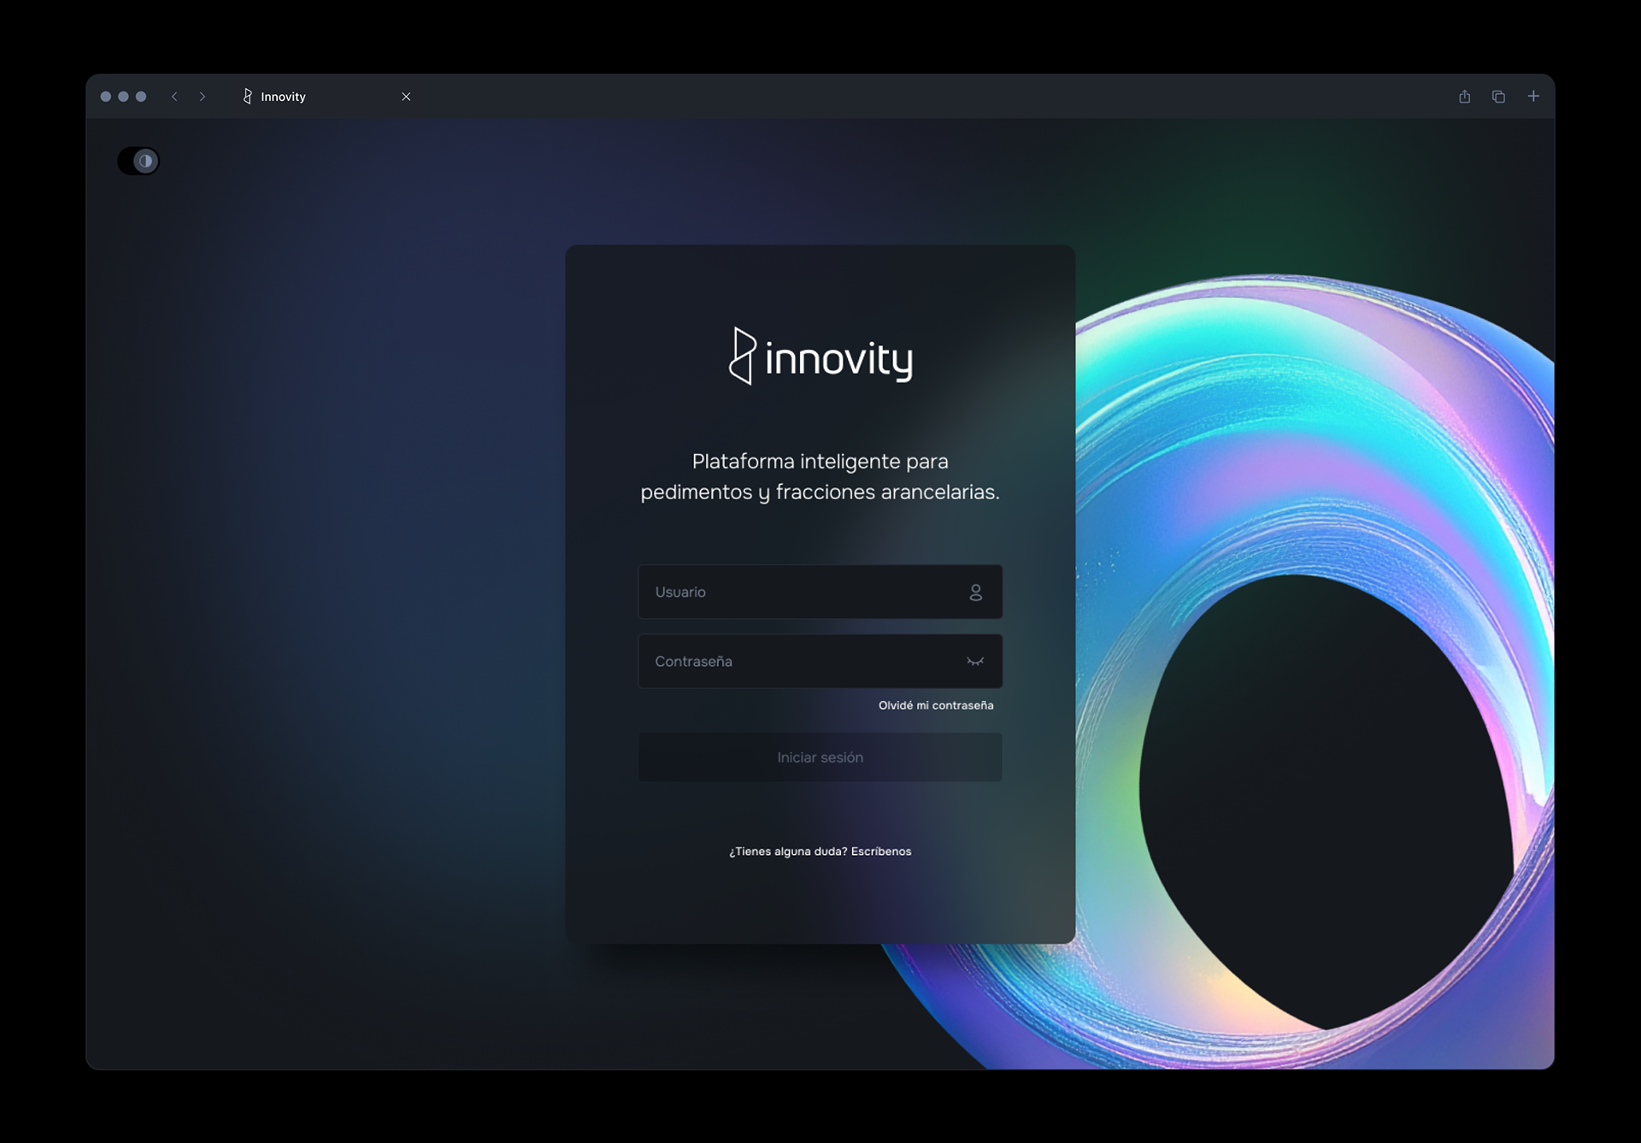The image size is (1641, 1143).
Task: Click the third window control dot
Action: (141, 97)
